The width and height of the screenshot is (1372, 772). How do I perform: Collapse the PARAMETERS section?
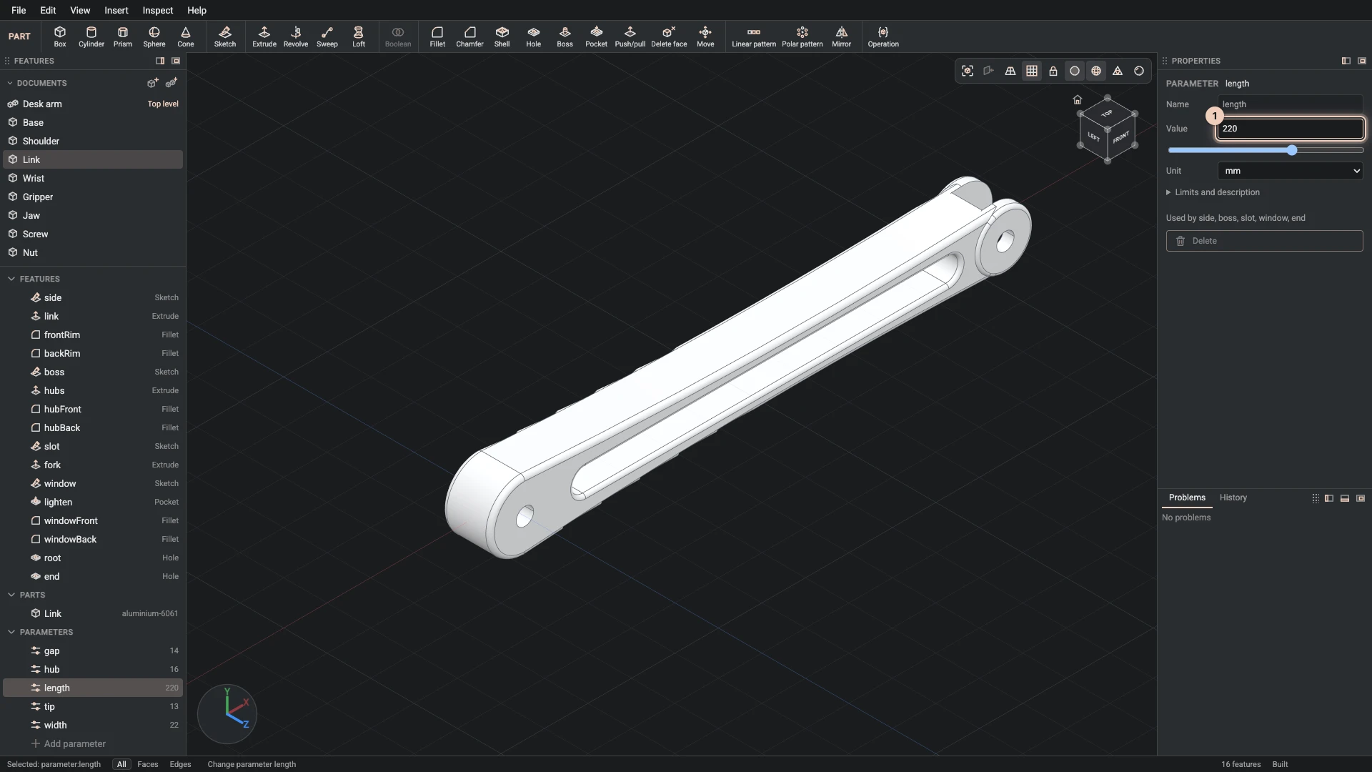[x=11, y=632]
